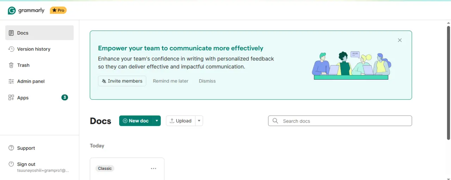Focus the Search docs field
Screen dimensions: 451x180
point(340,121)
